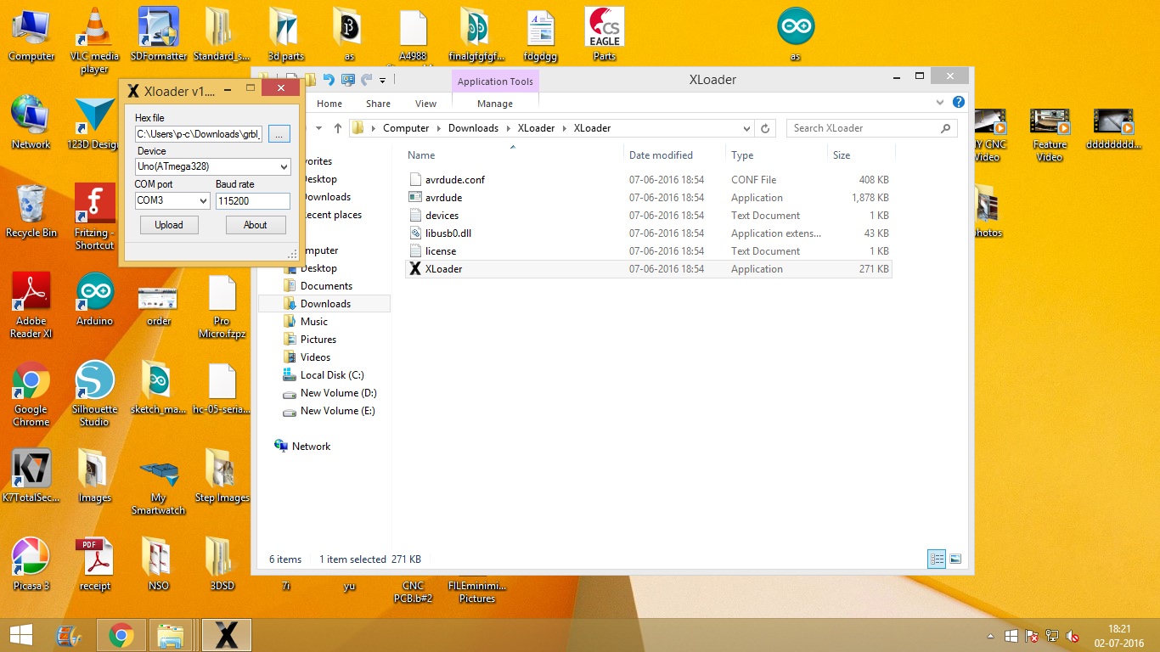This screenshot has width=1160, height=652.
Task: Select the XLoader application file
Action: coord(649,269)
